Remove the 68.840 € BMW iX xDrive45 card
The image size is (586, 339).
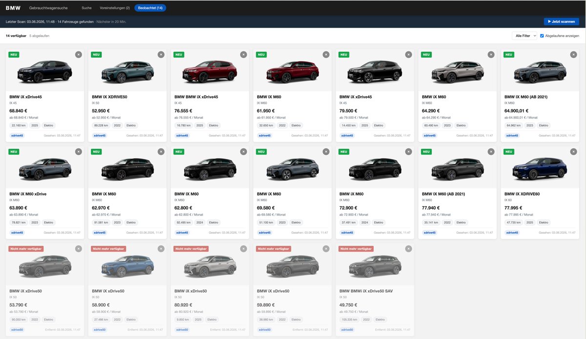click(79, 55)
